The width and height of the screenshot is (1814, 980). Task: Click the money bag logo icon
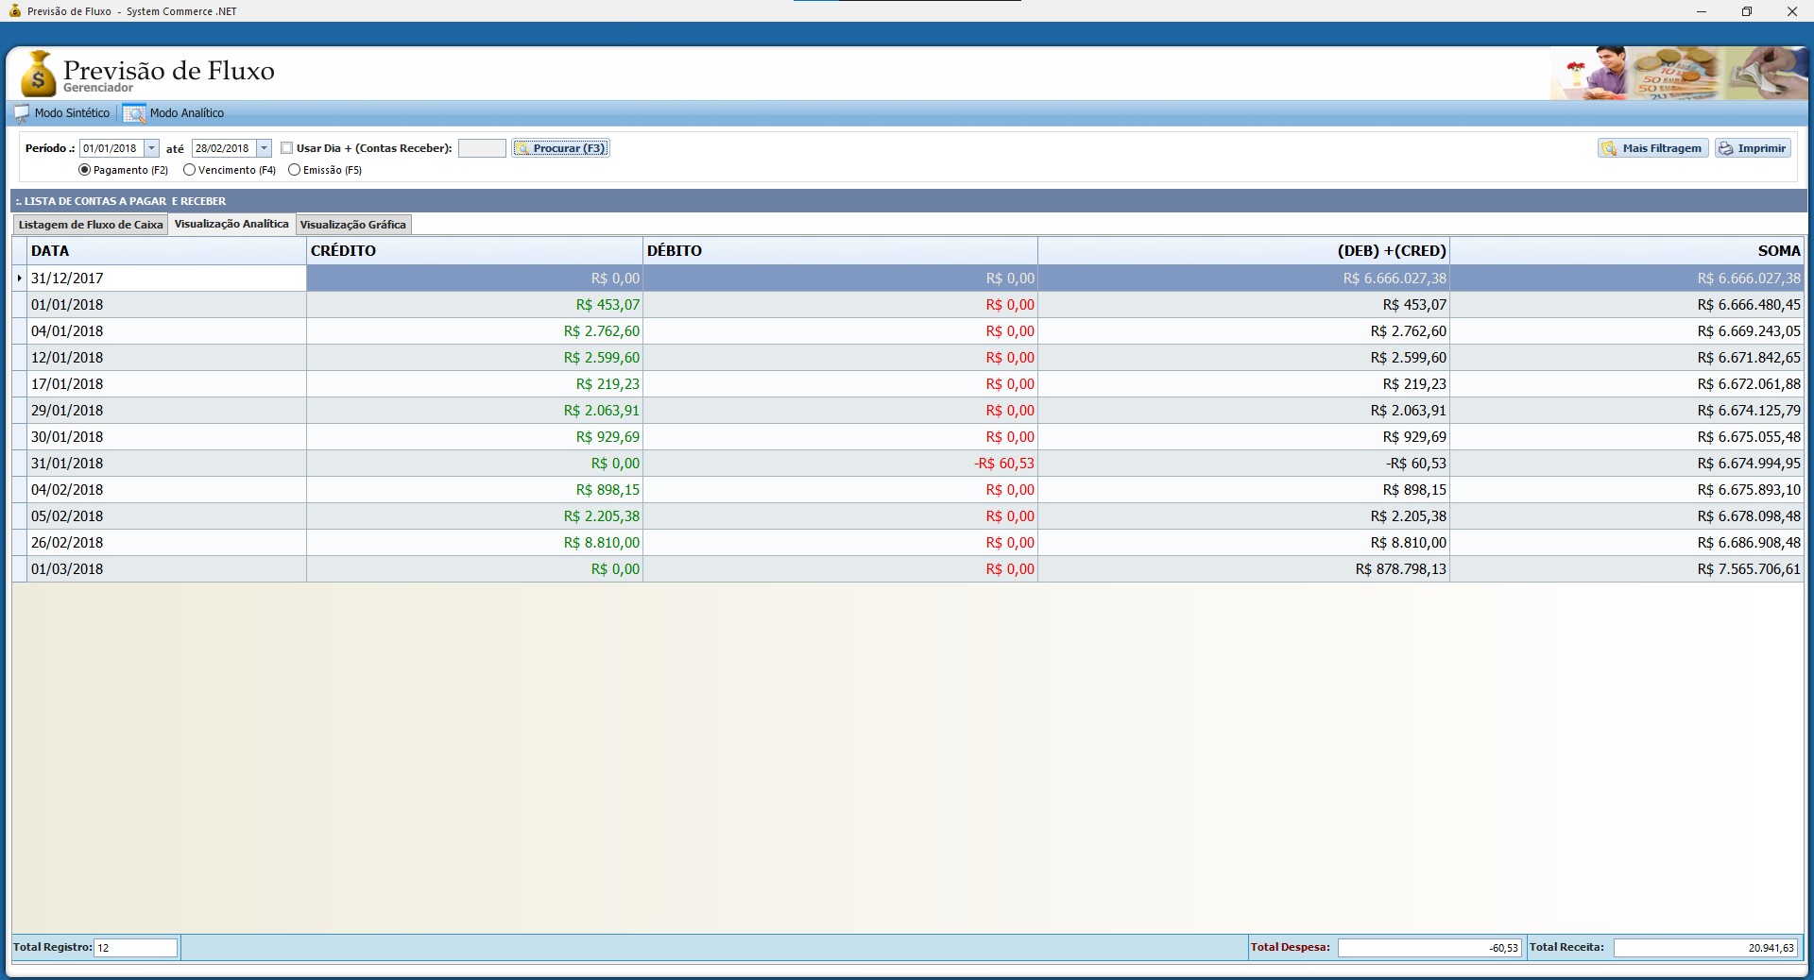(38, 74)
